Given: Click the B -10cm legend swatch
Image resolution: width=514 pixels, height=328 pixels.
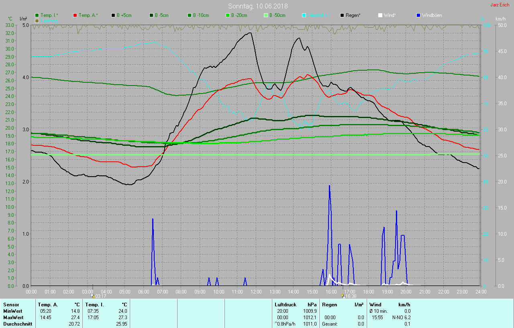Looking at the screenshot, I should point(190,15).
